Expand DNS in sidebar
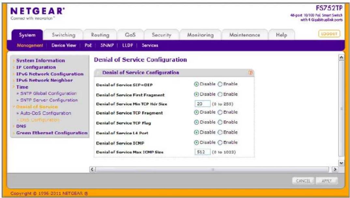 pyautogui.click(x=21, y=126)
